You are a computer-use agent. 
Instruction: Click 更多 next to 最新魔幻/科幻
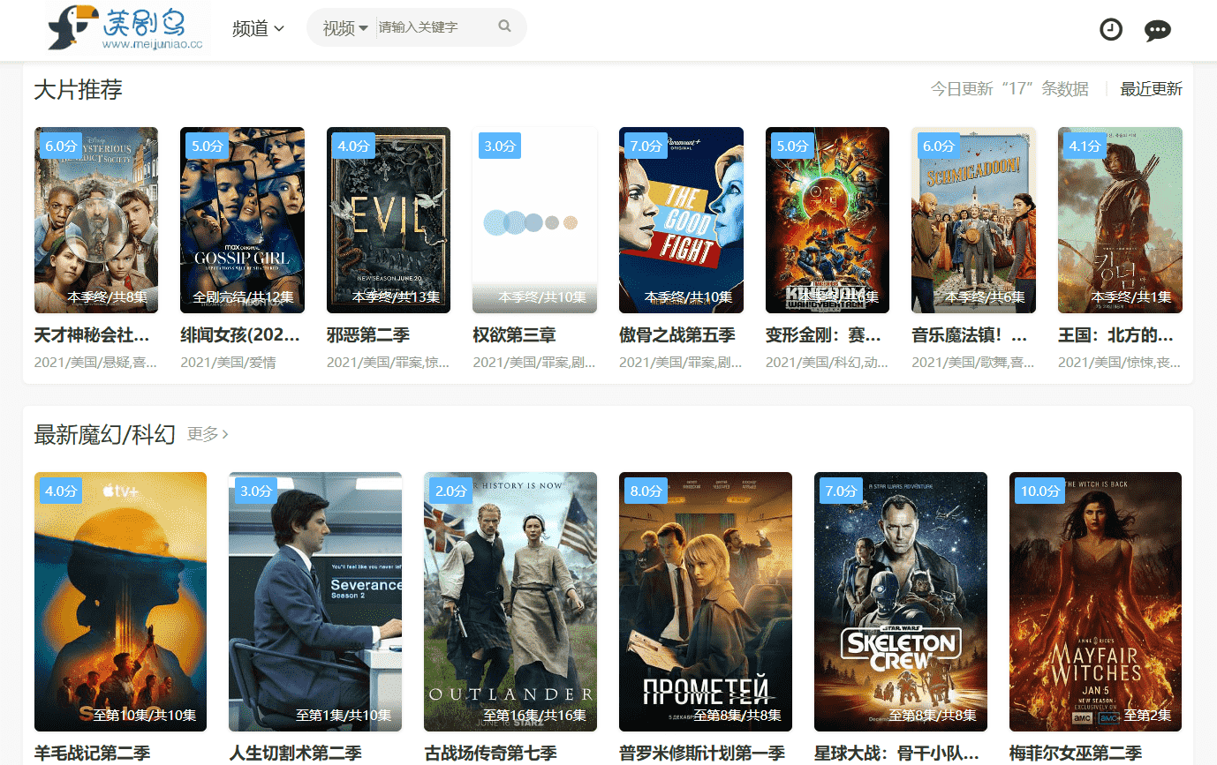point(208,434)
